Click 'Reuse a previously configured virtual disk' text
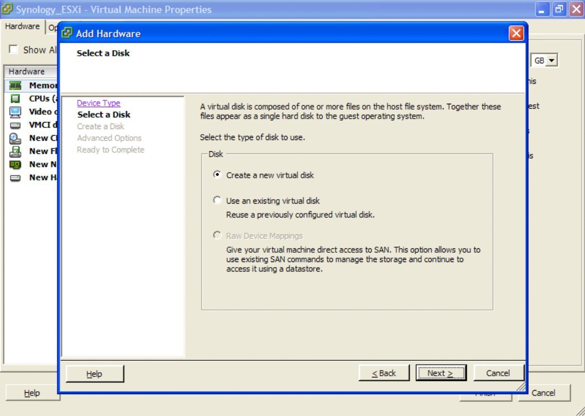 pos(300,215)
